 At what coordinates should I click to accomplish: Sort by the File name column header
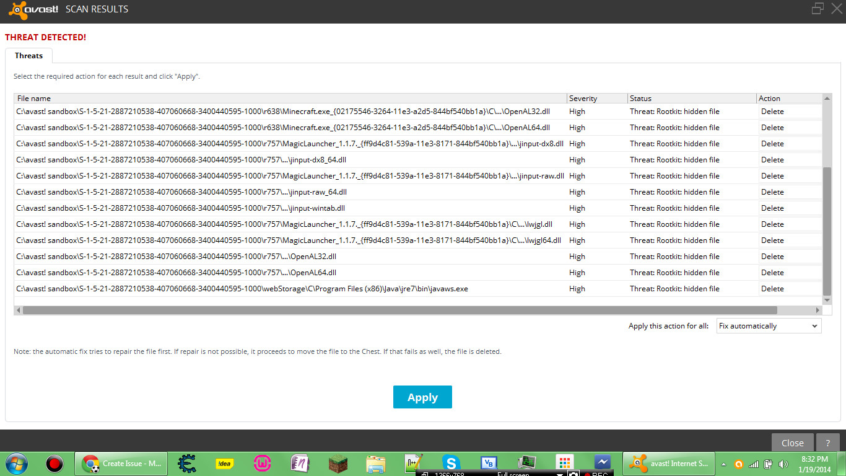(290, 99)
